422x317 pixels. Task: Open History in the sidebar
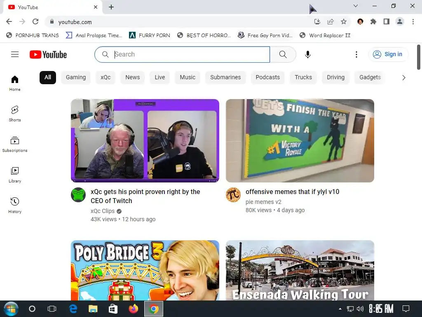(15, 206)
